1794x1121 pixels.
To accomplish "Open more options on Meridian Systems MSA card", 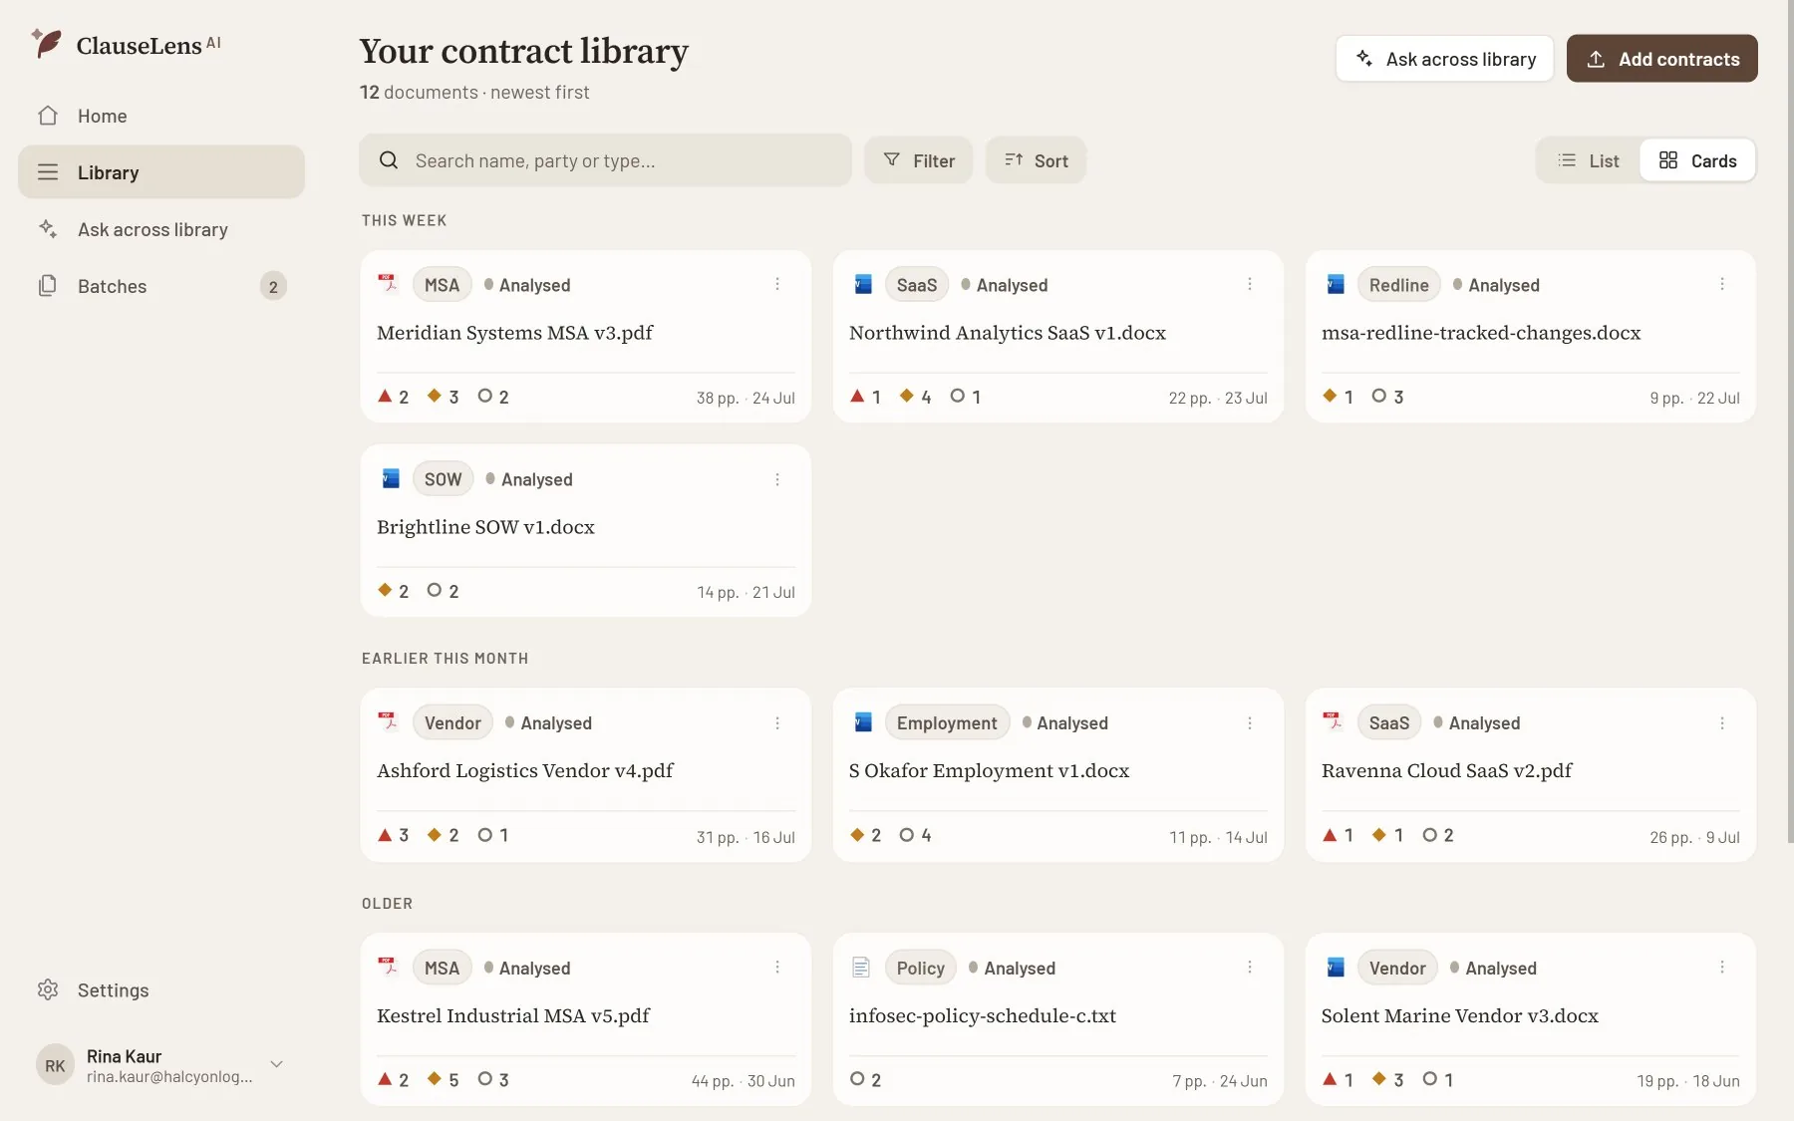I will point(777,285).
